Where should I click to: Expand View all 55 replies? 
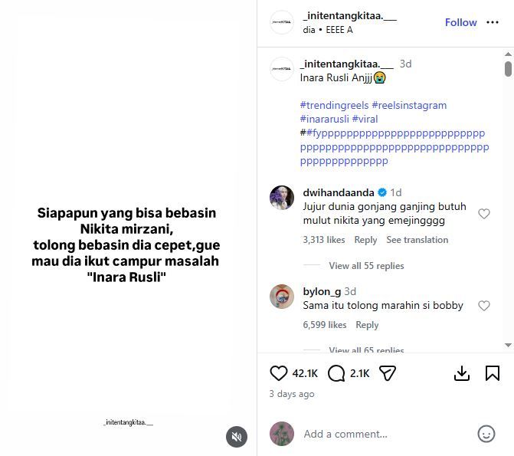pyautogui.click(x=366, y=266)
